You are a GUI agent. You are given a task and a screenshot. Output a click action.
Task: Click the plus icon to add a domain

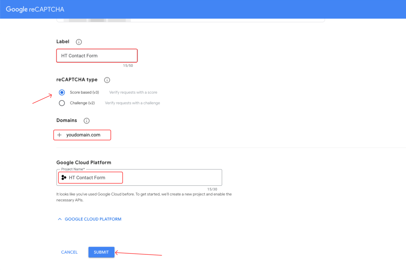pos(59,135)
